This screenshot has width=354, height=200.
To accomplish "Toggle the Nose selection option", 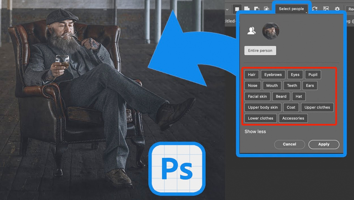I will point(253,85).
